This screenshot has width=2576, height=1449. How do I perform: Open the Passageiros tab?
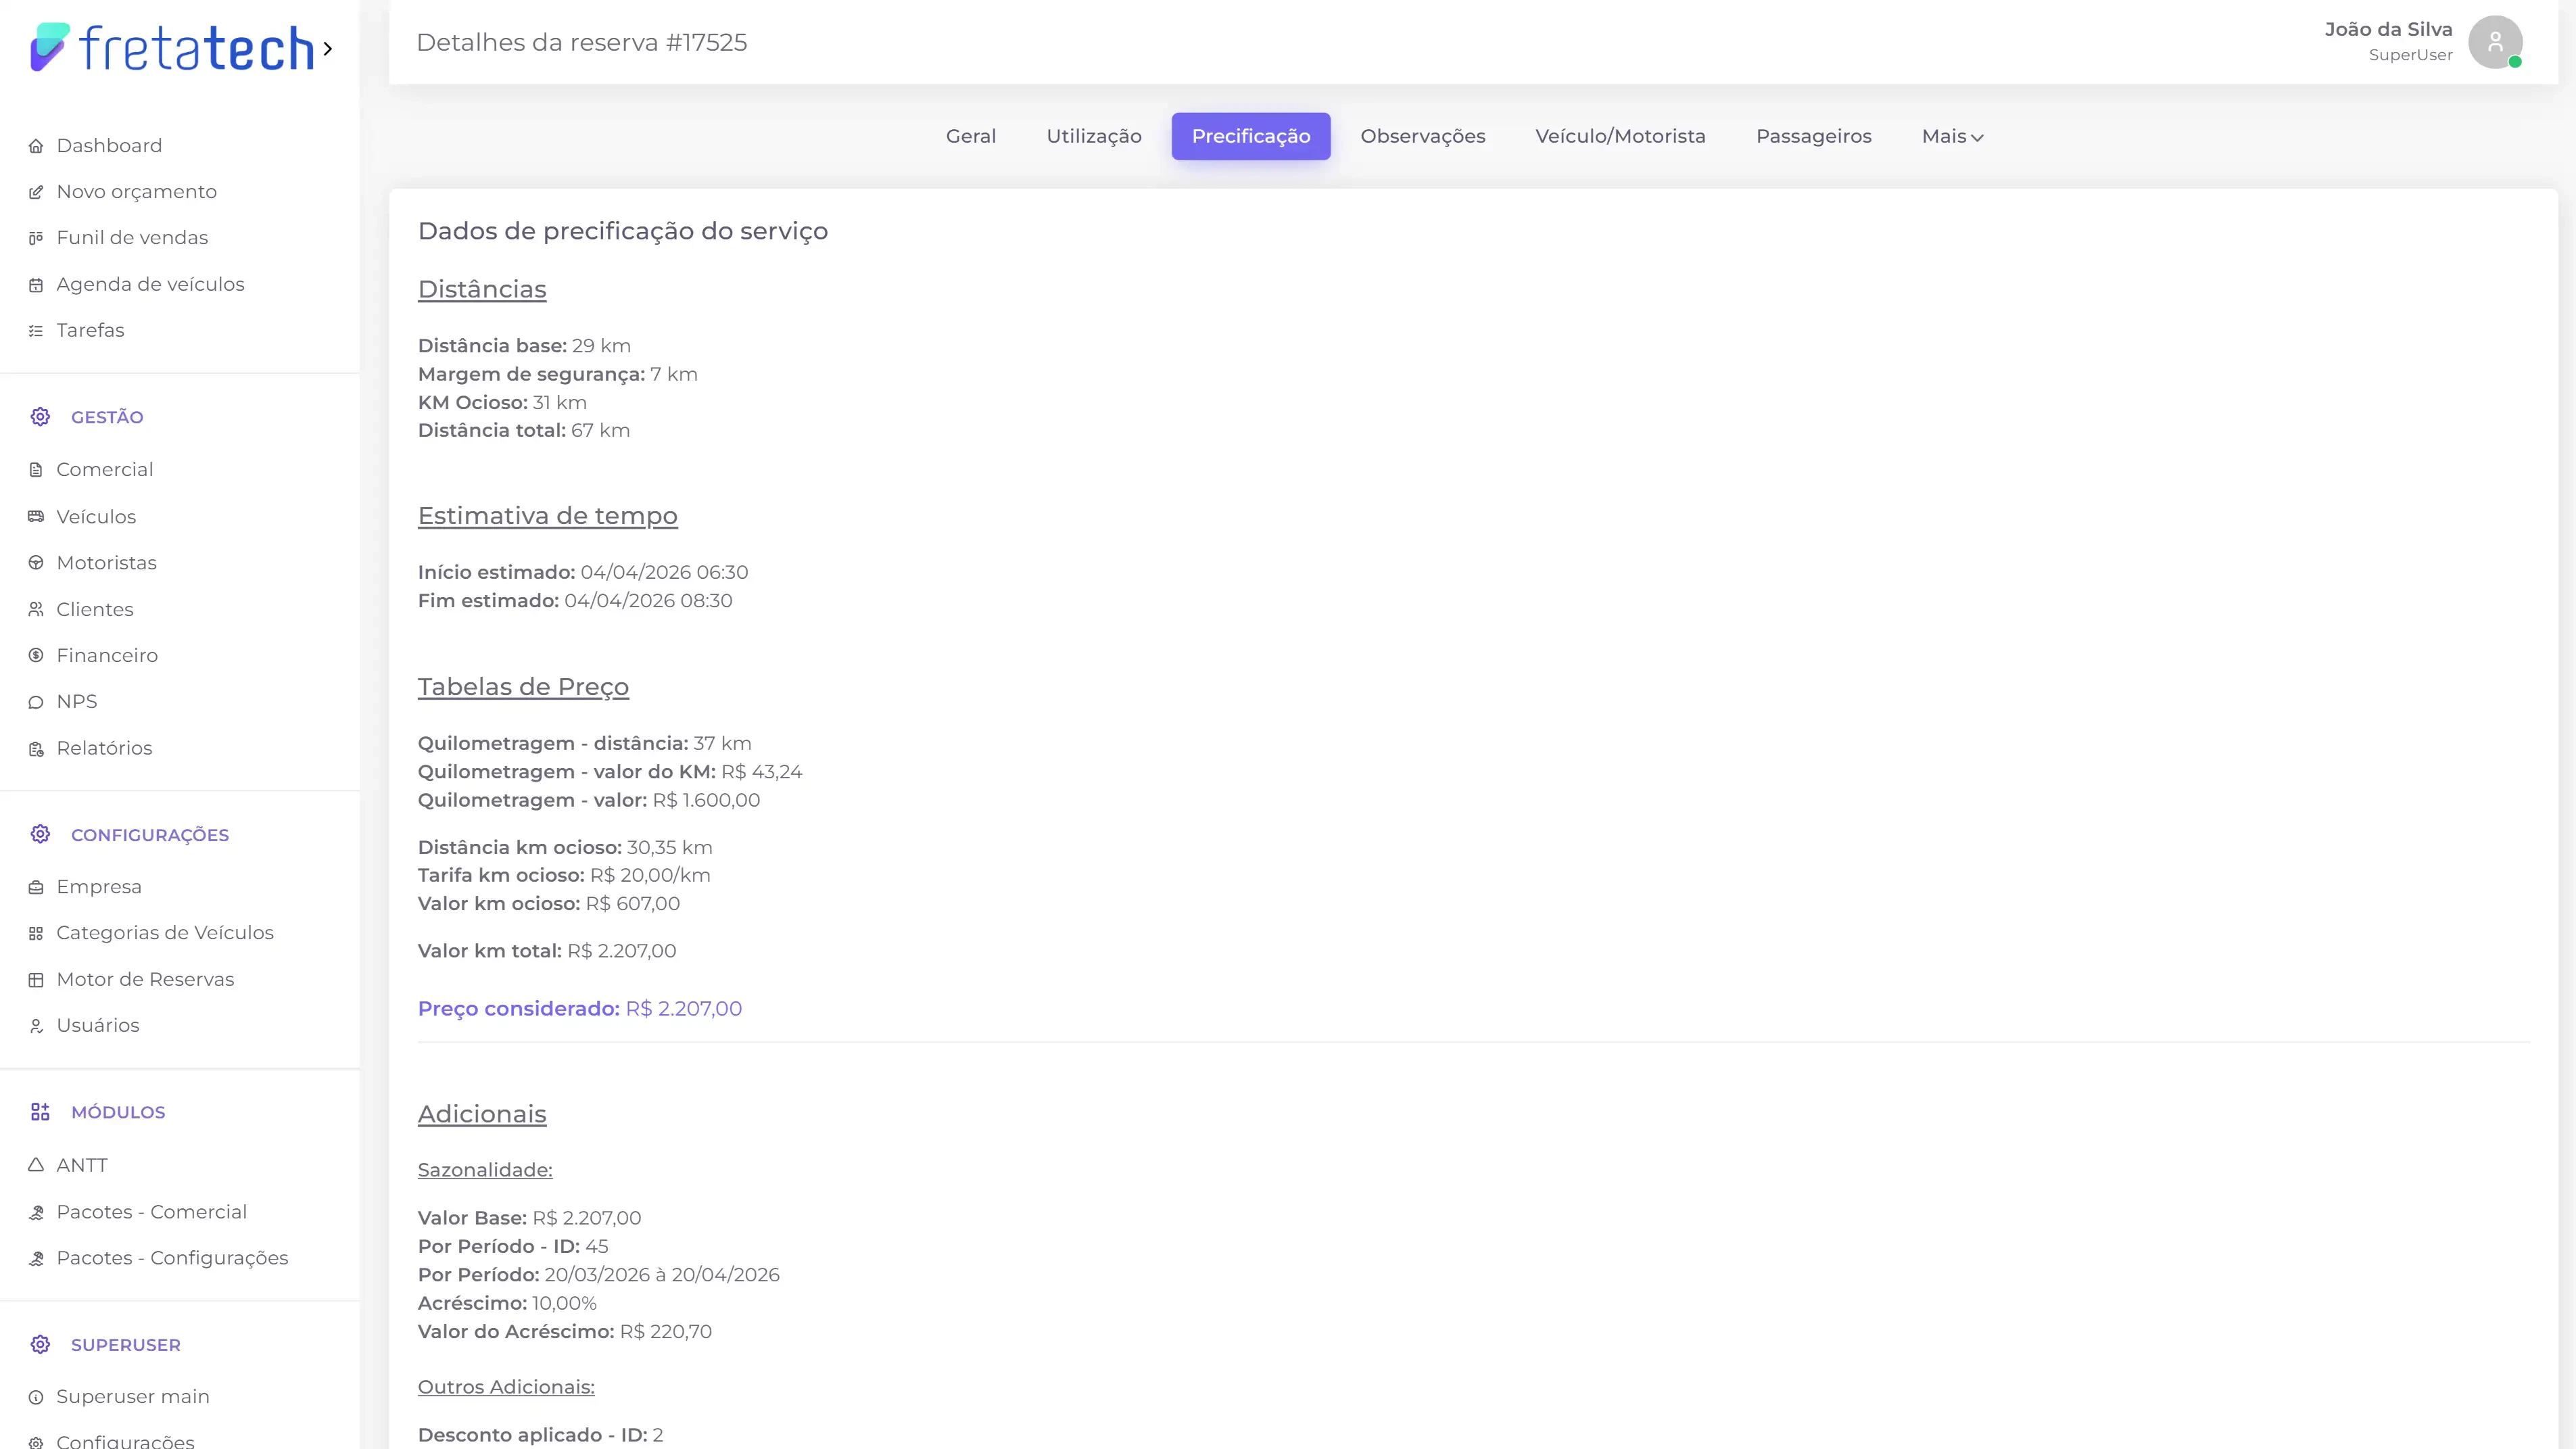click(1814, 136)
